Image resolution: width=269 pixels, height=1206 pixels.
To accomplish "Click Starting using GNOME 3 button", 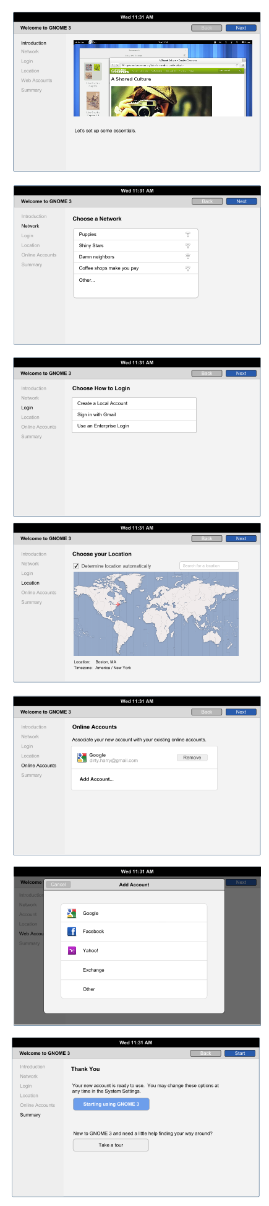I will [111, 1104].
